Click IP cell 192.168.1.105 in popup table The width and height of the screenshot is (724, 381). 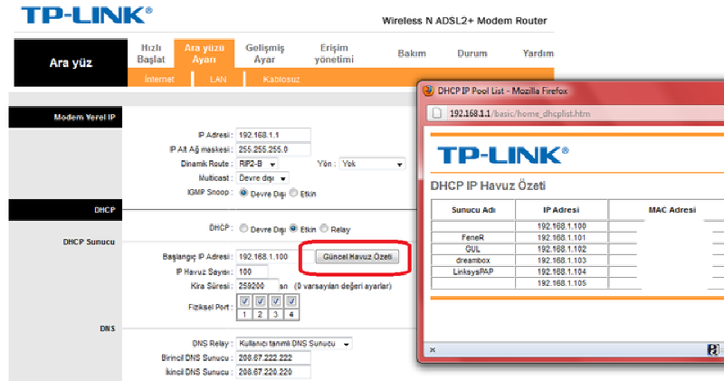561,283
